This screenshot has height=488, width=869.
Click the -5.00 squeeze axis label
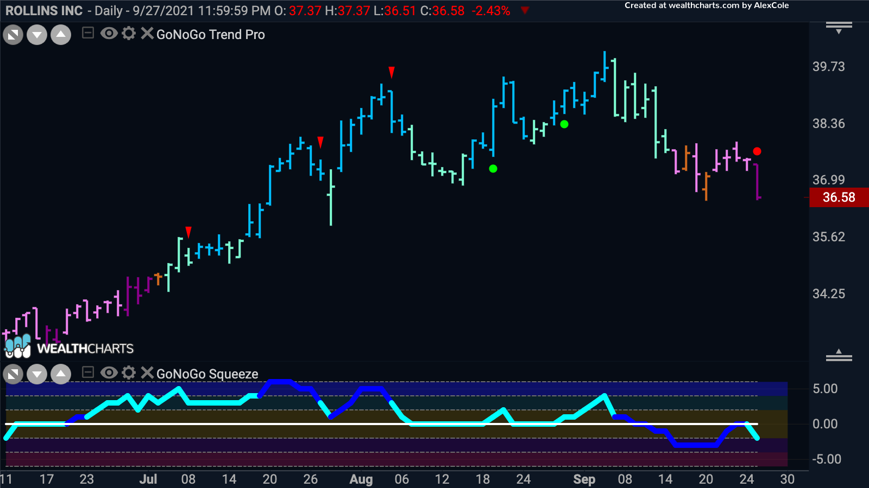[827, 459]
